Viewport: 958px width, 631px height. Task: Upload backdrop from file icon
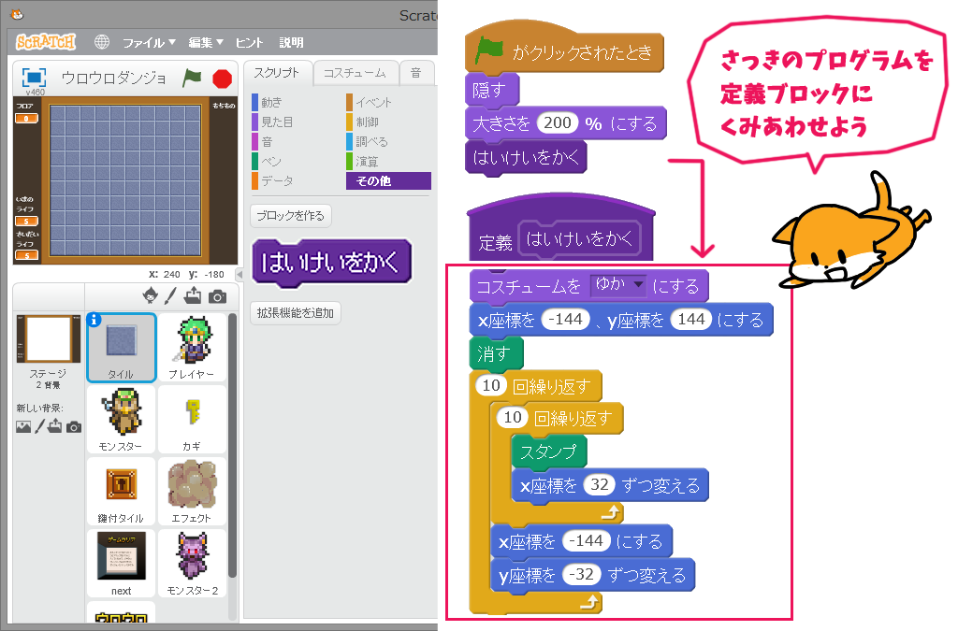point(55,426)
